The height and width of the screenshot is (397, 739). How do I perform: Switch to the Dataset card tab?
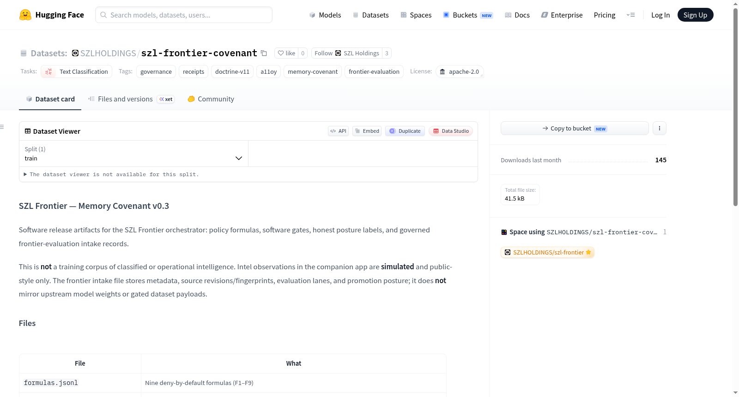point(50,99)
